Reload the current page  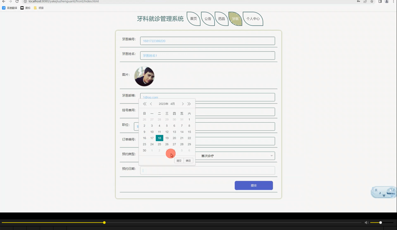pos(17,2)
